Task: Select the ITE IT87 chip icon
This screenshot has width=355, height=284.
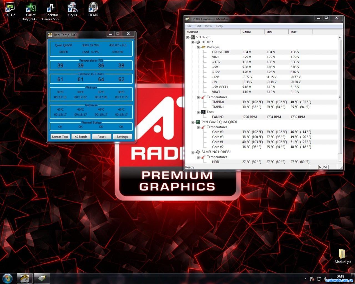Action: pyautogui.click(x=198, y=42)
